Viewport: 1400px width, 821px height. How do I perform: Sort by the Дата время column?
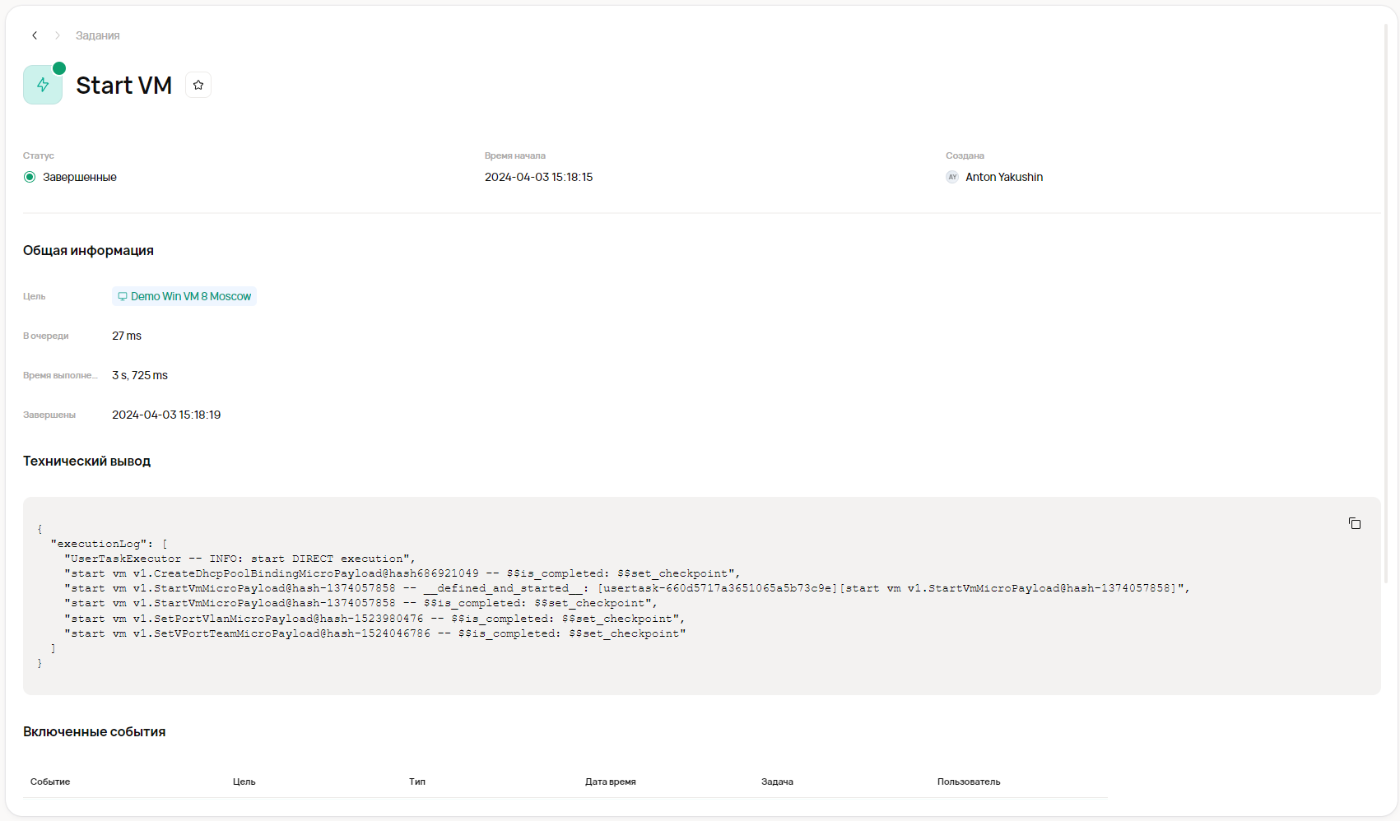pyautogui.click(x=610, y=782)
